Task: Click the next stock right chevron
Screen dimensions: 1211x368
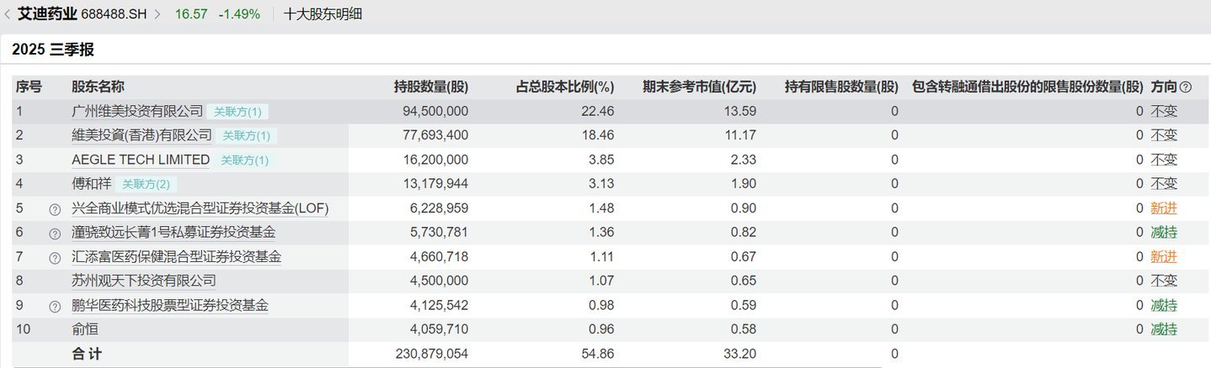Action: (x=157, y=14)
